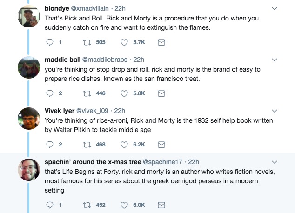The image size is (295, 213).
Task: Retweet maddie ball's rice dishes tweet
Action: [x=86, y=93]
